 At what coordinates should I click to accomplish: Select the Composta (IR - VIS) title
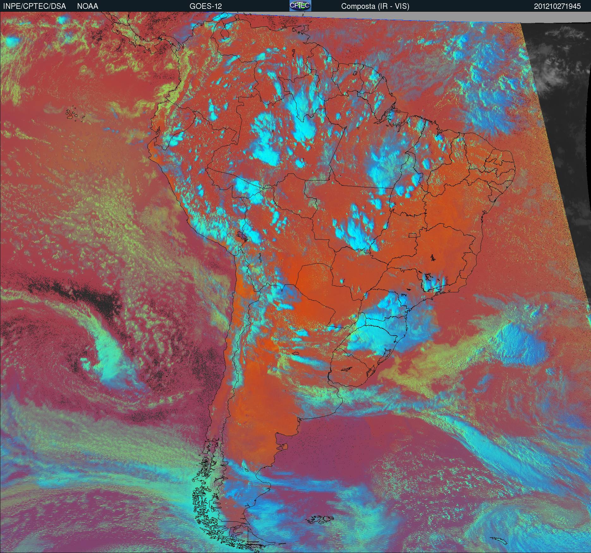pos(375,6)
